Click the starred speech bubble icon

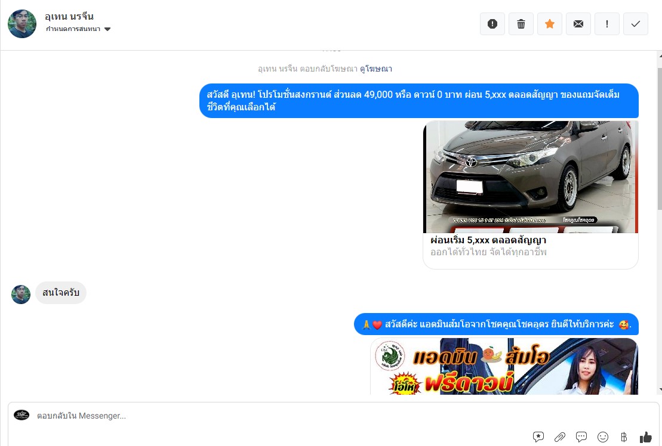(x=538, y=437)
